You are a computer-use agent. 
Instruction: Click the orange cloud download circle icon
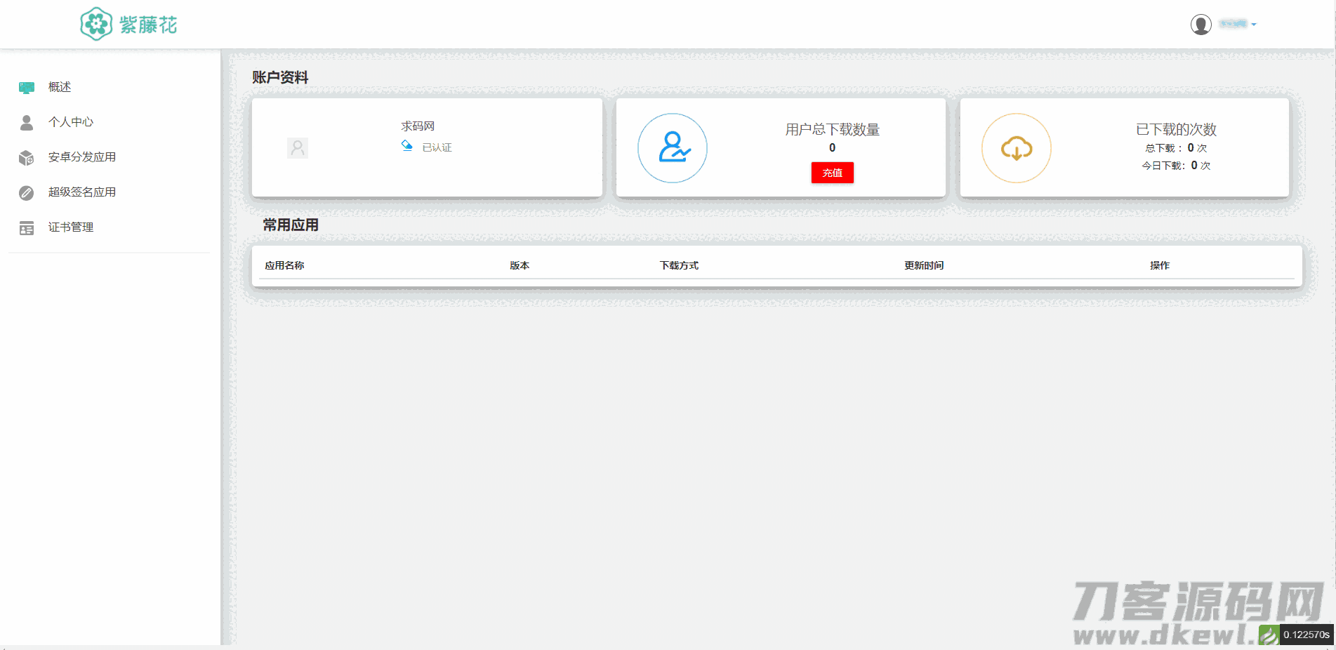[1017, 148]
